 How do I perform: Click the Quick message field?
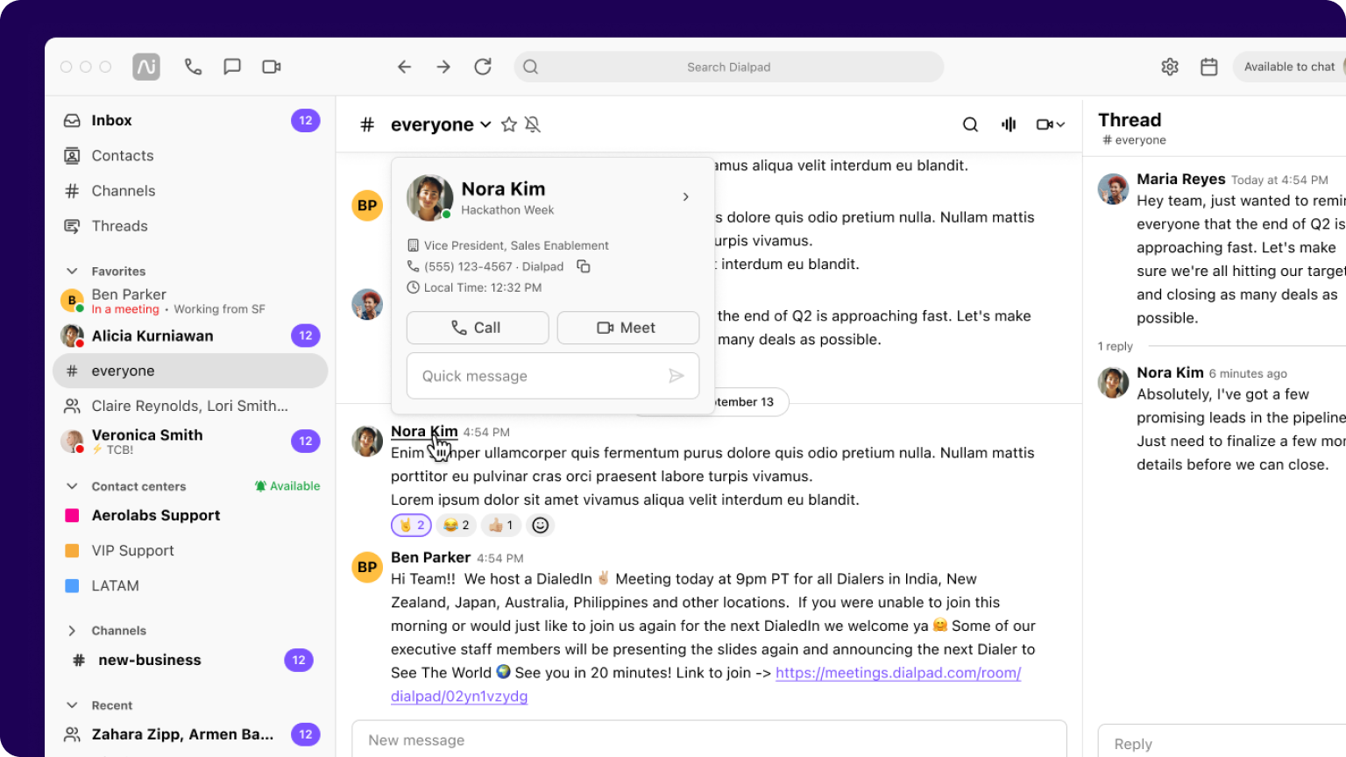tap(553, 376)
